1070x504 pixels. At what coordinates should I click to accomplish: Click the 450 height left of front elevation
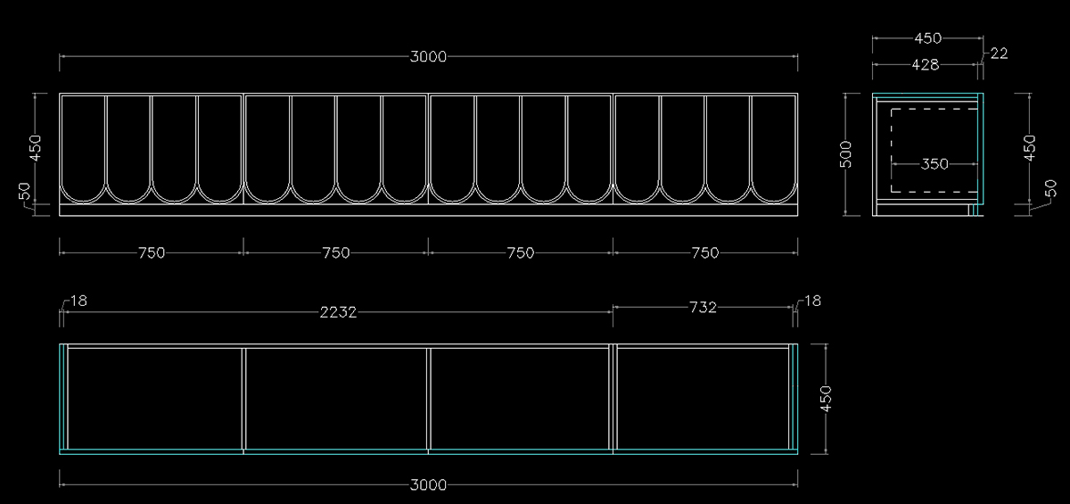[x=36, y=148]
